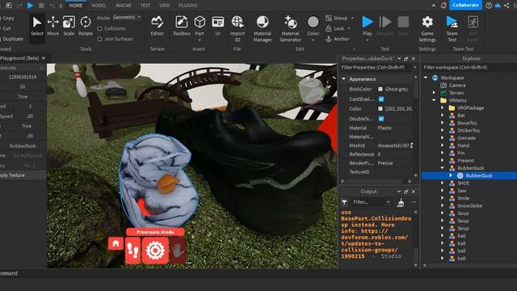Click the in-game hand button
The height and width of the screenshot is (291, 517).
point(178,251)
